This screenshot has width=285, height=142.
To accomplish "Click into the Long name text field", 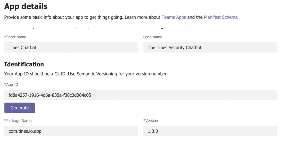I will pyautogui.click(x=210, y=48).
